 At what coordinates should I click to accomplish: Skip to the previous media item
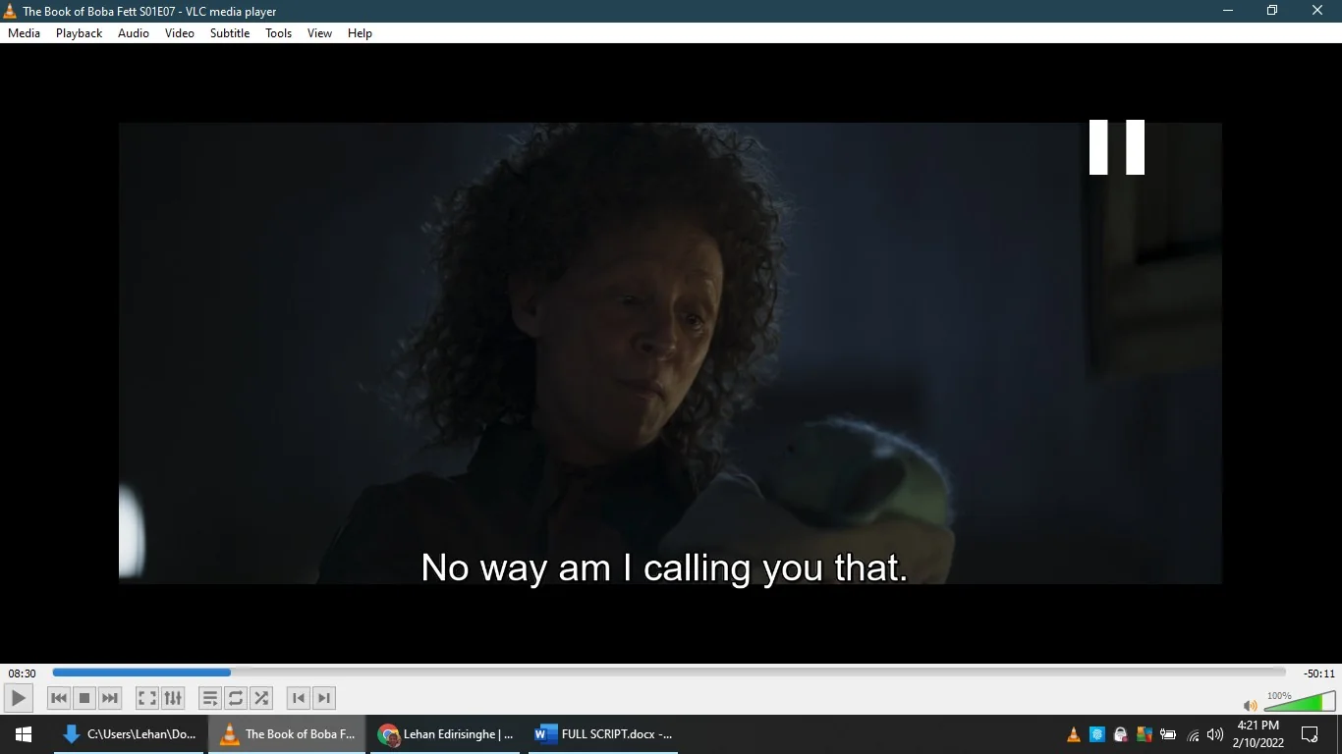[x=59, y=698]
